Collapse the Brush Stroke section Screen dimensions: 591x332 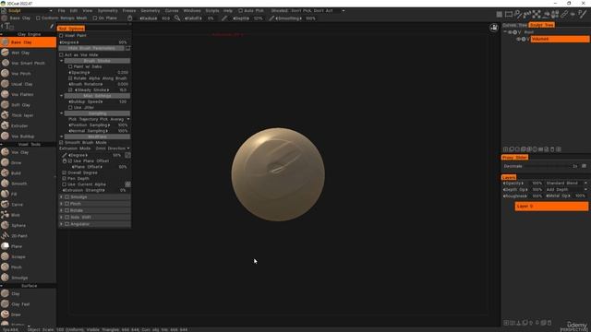coord(62,61)
